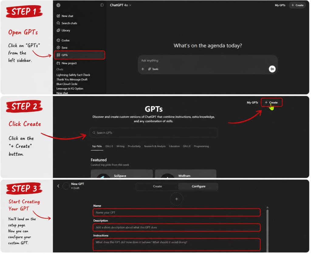Image resolution: width=311 pixels, height=254 pixels.
Task: Open the ChatGPT 4o model dropdown
Action: 120,5
